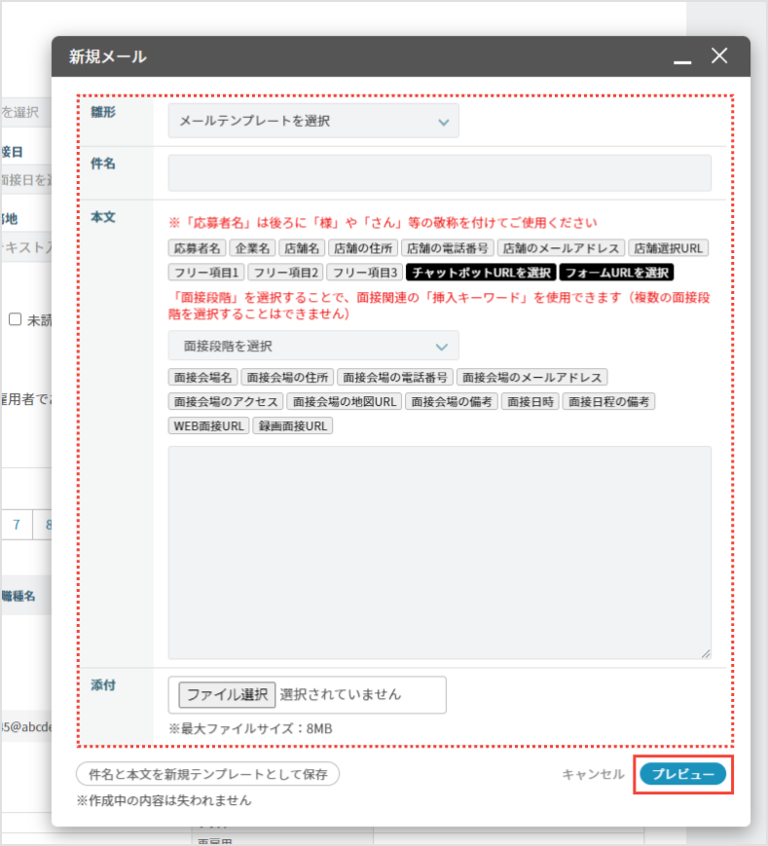Minimize the 新規メール dialog
Screen dimensions: 768x846
[x=682, y=58]
